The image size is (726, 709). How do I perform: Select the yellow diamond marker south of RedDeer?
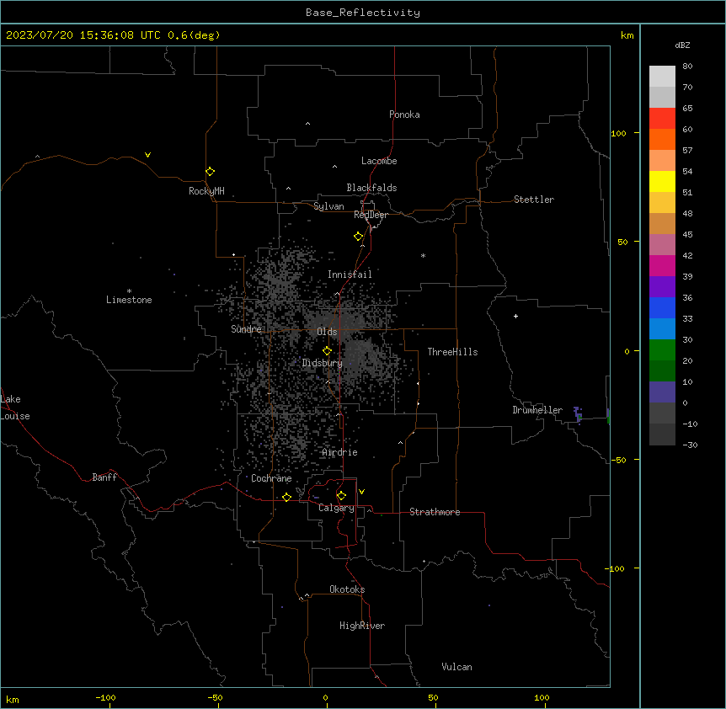(x=358, y=237)
